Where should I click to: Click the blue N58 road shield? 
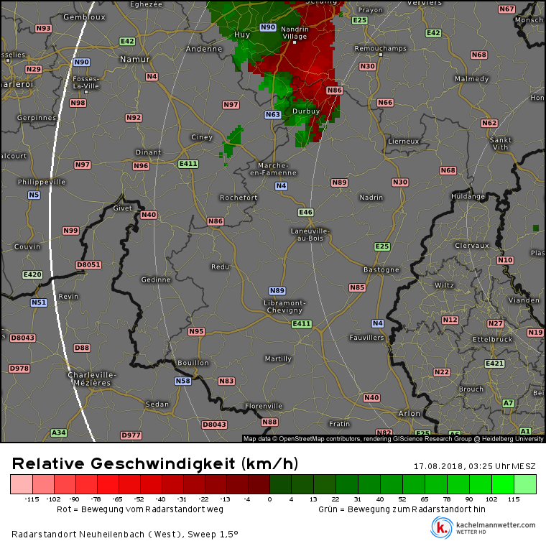[x=182, y=381]
